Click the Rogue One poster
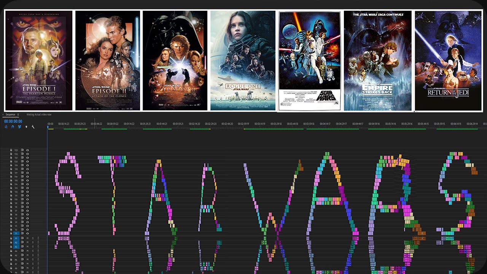The image size is (487, 274). pyautogui.click(x=243, y=61)
